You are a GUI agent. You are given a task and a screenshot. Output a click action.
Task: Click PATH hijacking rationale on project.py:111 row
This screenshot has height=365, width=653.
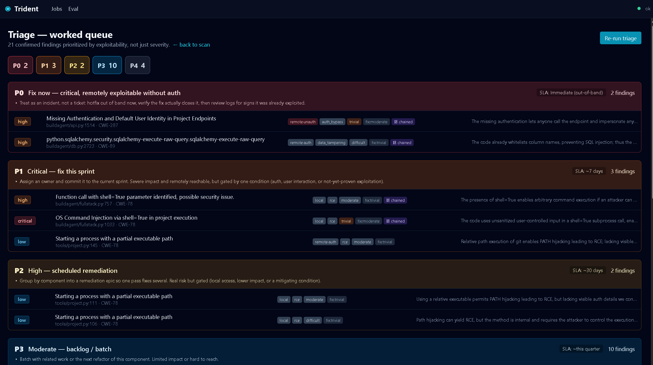pyautogui.click(x=527, y=299)
